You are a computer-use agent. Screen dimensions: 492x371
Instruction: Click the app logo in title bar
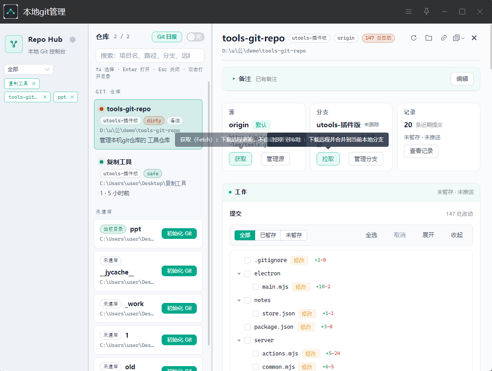pyautogui.click(x=11, y=12)
